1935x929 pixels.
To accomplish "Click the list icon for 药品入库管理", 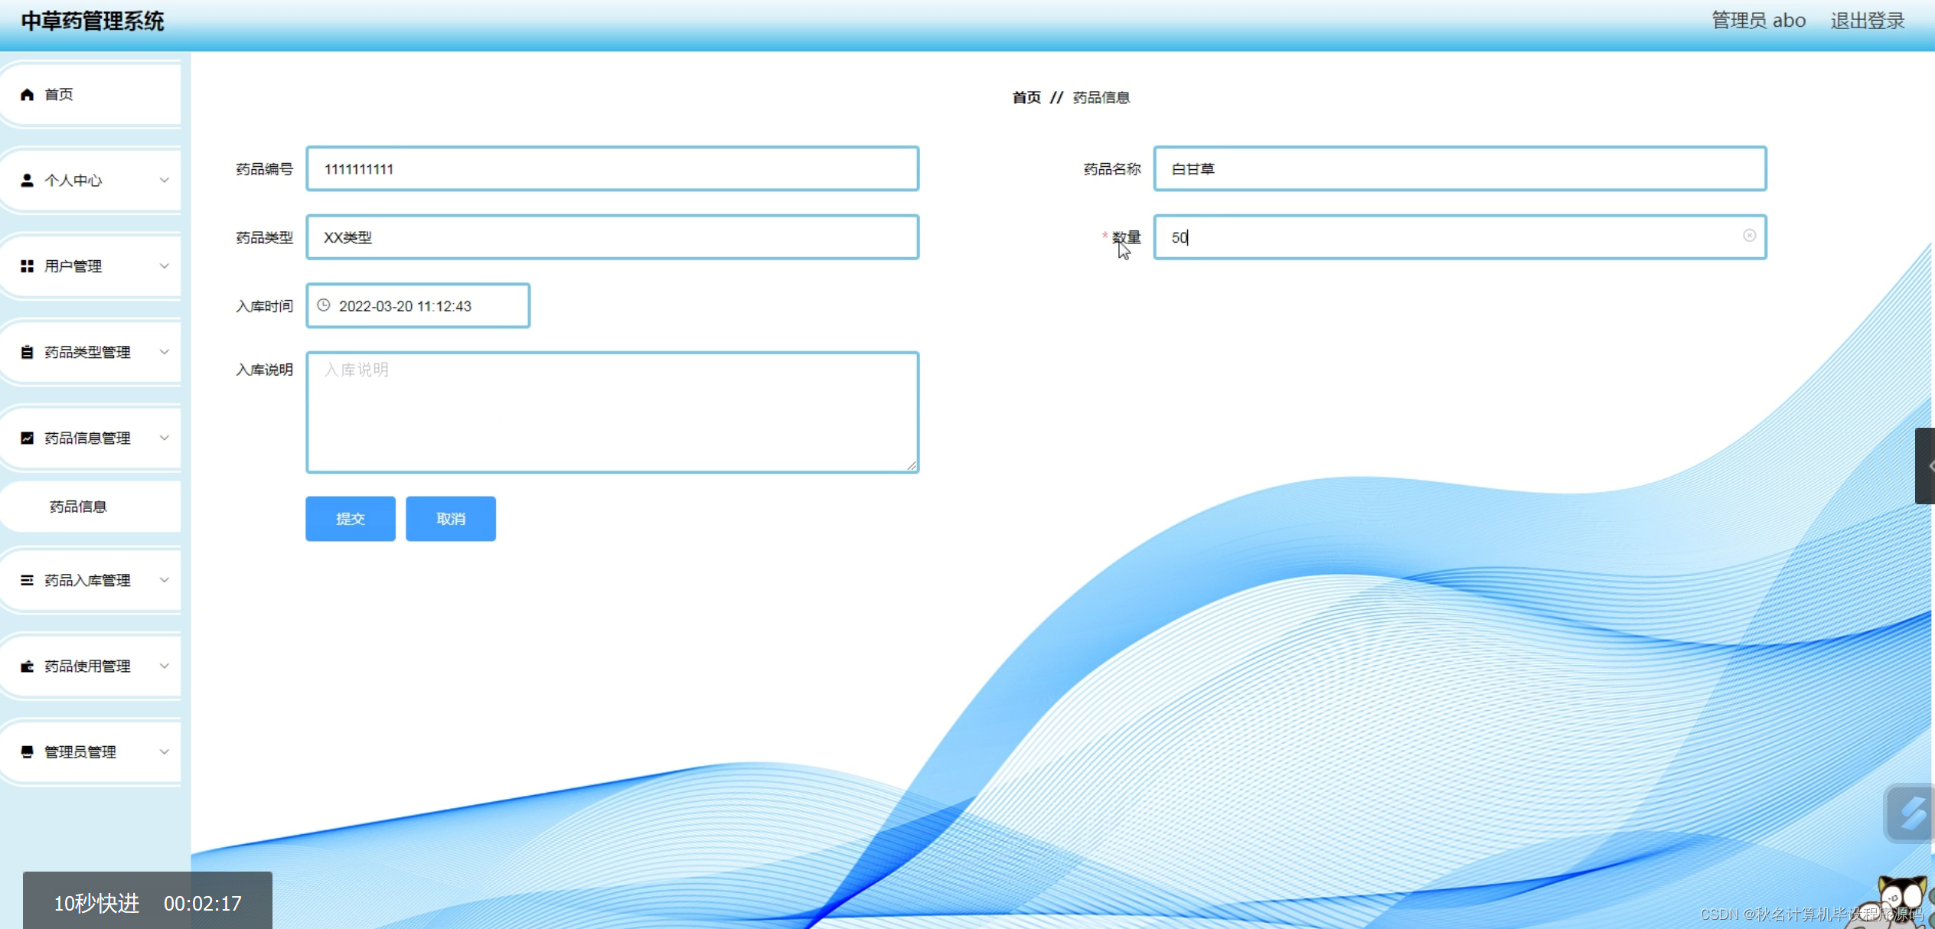I will tap(27, 580).
